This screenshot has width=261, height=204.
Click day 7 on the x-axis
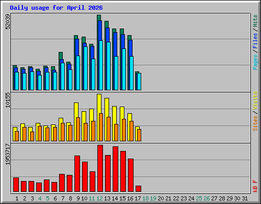tap(63, 198)
